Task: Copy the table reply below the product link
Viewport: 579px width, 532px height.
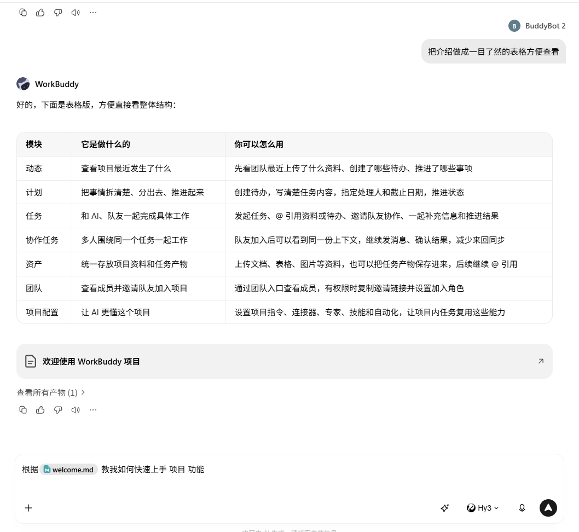Action: (23, 410)
